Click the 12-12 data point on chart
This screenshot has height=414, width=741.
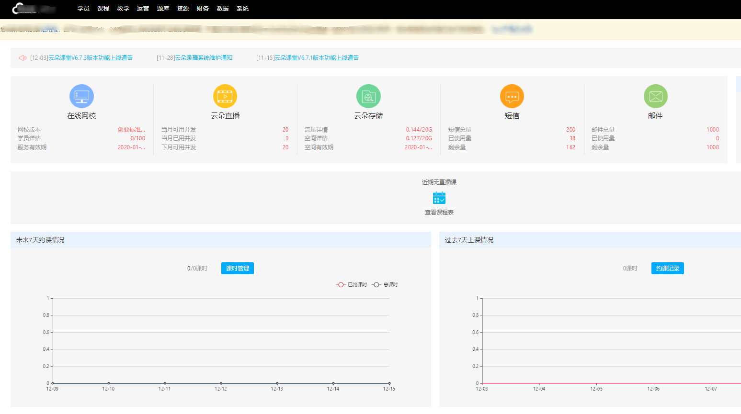(221, 383)
